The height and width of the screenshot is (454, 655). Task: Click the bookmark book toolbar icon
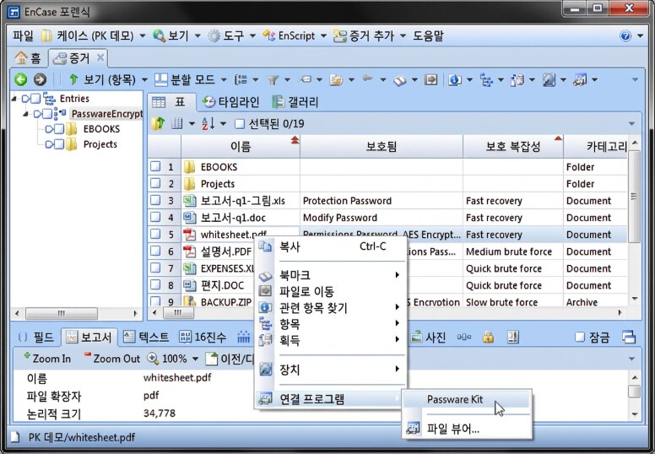[x=400, y=80]
